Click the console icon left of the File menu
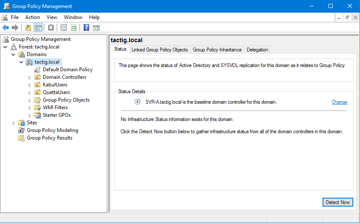 coord(4,17)
